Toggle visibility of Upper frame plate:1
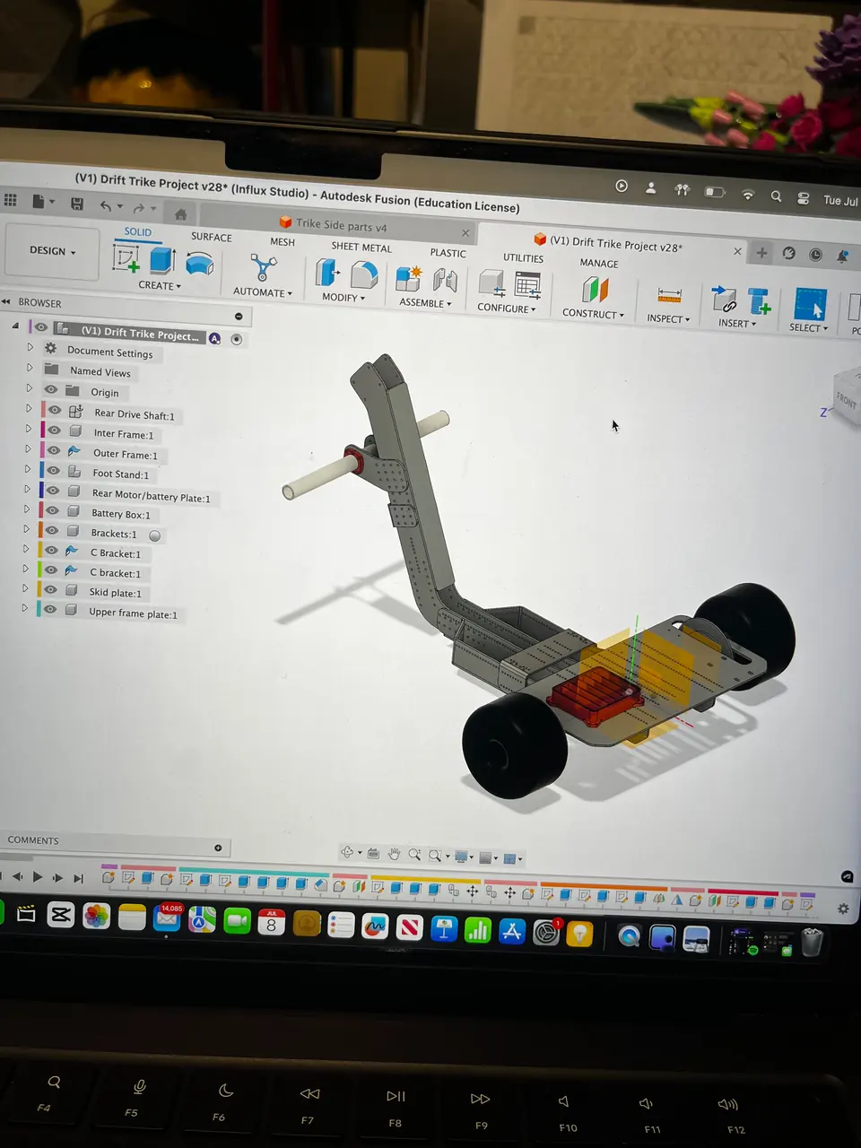861x1148 pixels. pos(50,609)
